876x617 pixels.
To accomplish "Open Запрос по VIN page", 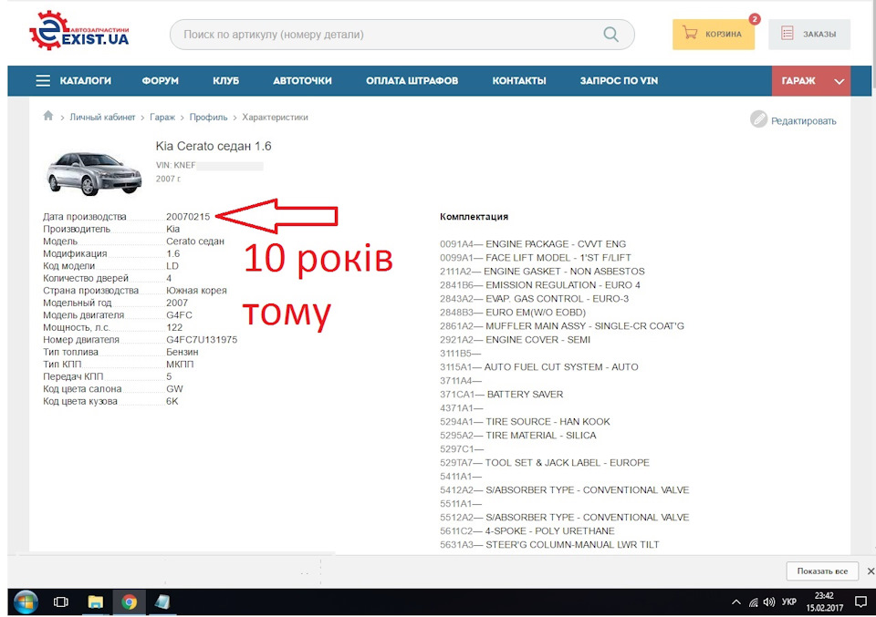I will pos(619,81).
